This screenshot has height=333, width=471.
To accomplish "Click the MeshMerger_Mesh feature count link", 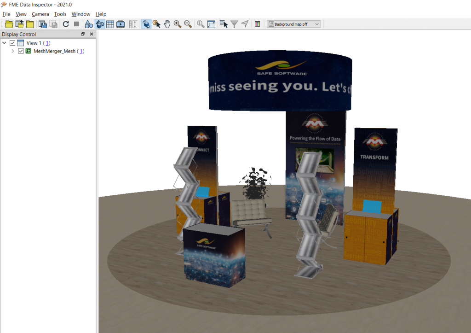I will 81,51.
